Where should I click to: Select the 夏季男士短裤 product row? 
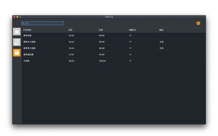[29, 48]
